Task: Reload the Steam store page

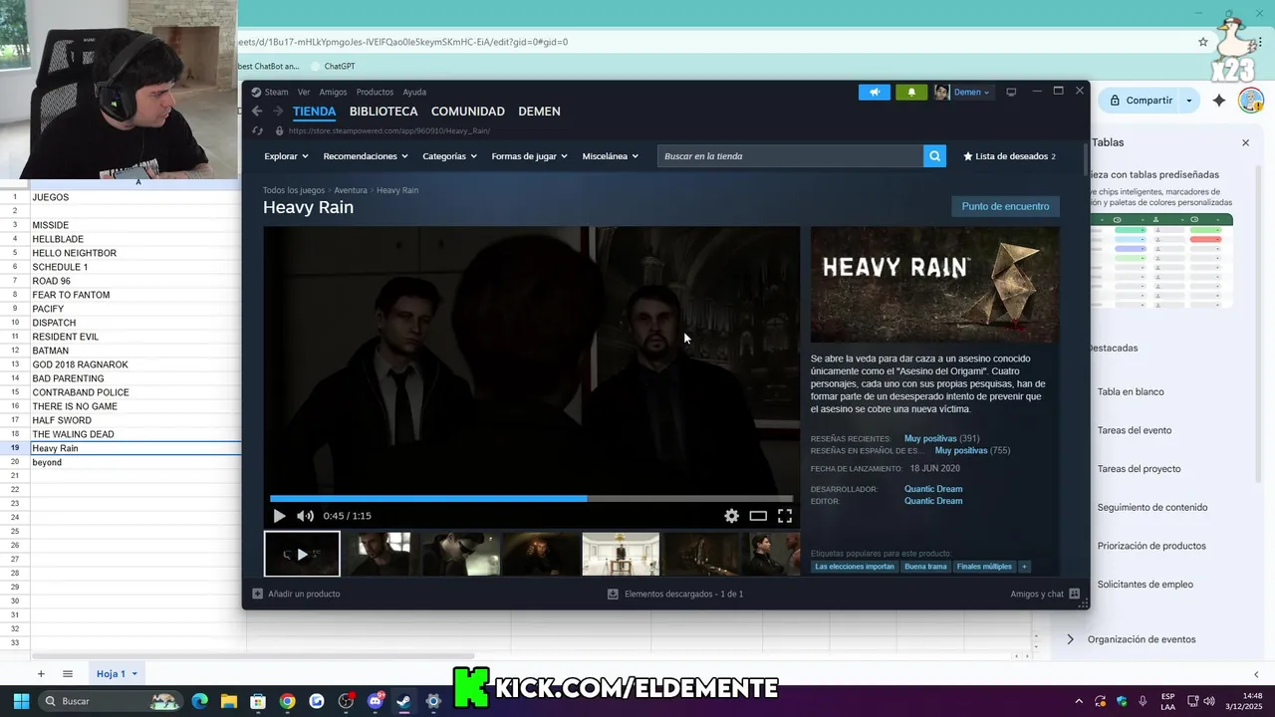Action: click(258, 130)
